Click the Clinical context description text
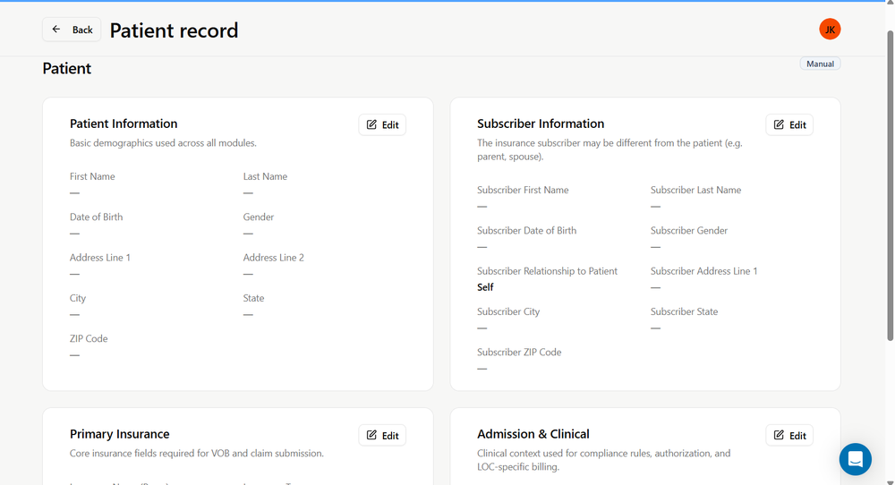The width and height of the screenshot is (895, 485). tap(603, 460)
